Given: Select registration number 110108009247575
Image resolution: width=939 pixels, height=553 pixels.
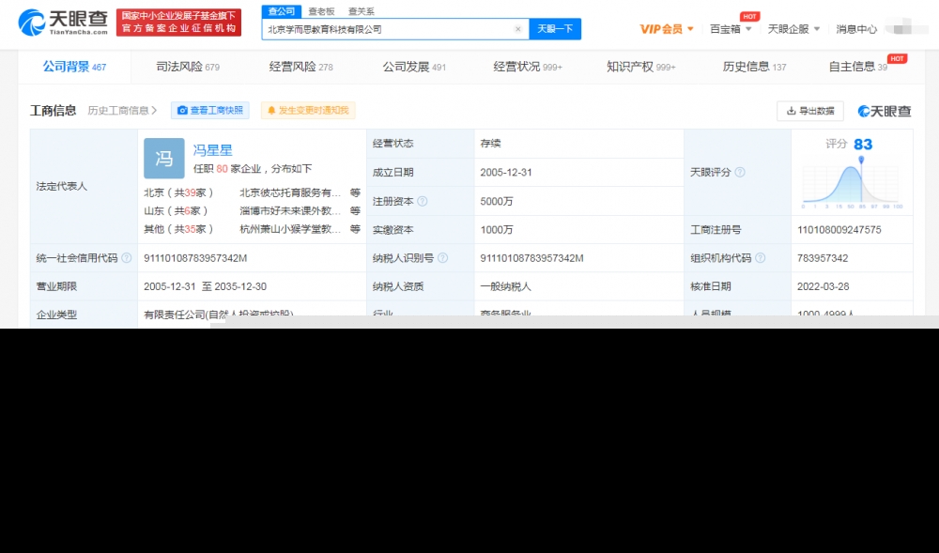Looking at the screenshot, I should click(839, 230).
